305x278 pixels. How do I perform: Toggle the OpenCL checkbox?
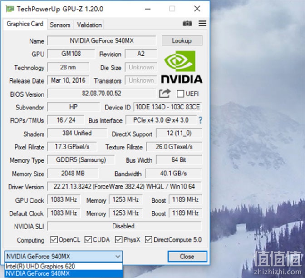(54, 240)
